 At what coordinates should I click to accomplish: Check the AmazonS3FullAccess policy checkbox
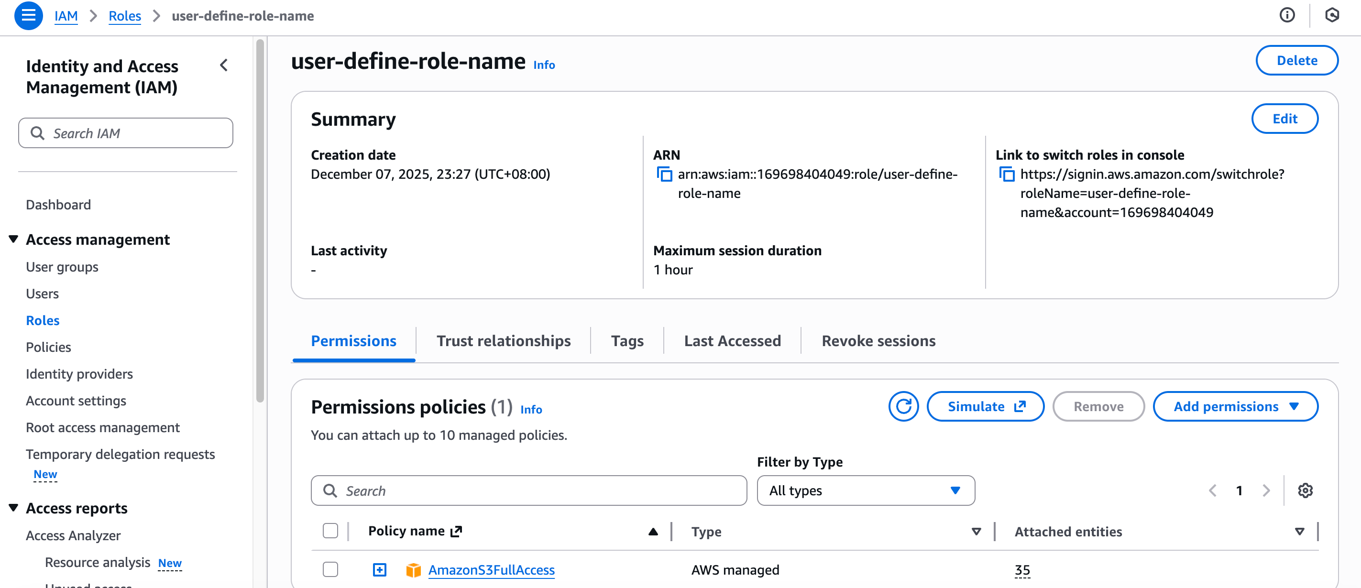[x=330, y=569]
